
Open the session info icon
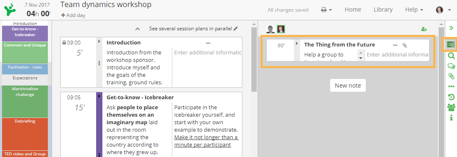point(451,118)
